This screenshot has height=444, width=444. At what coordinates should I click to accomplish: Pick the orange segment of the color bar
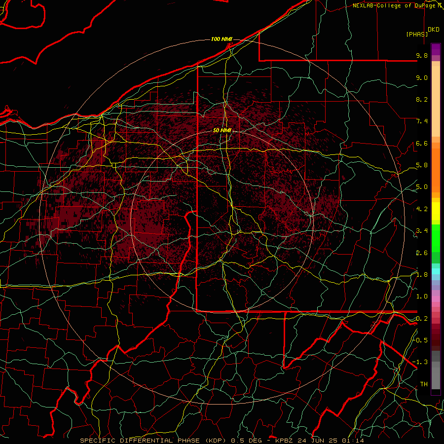click(436, 170)
